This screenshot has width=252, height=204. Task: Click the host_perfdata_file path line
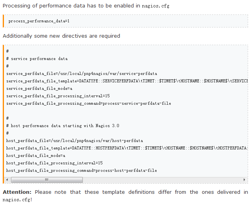[75, 140]
